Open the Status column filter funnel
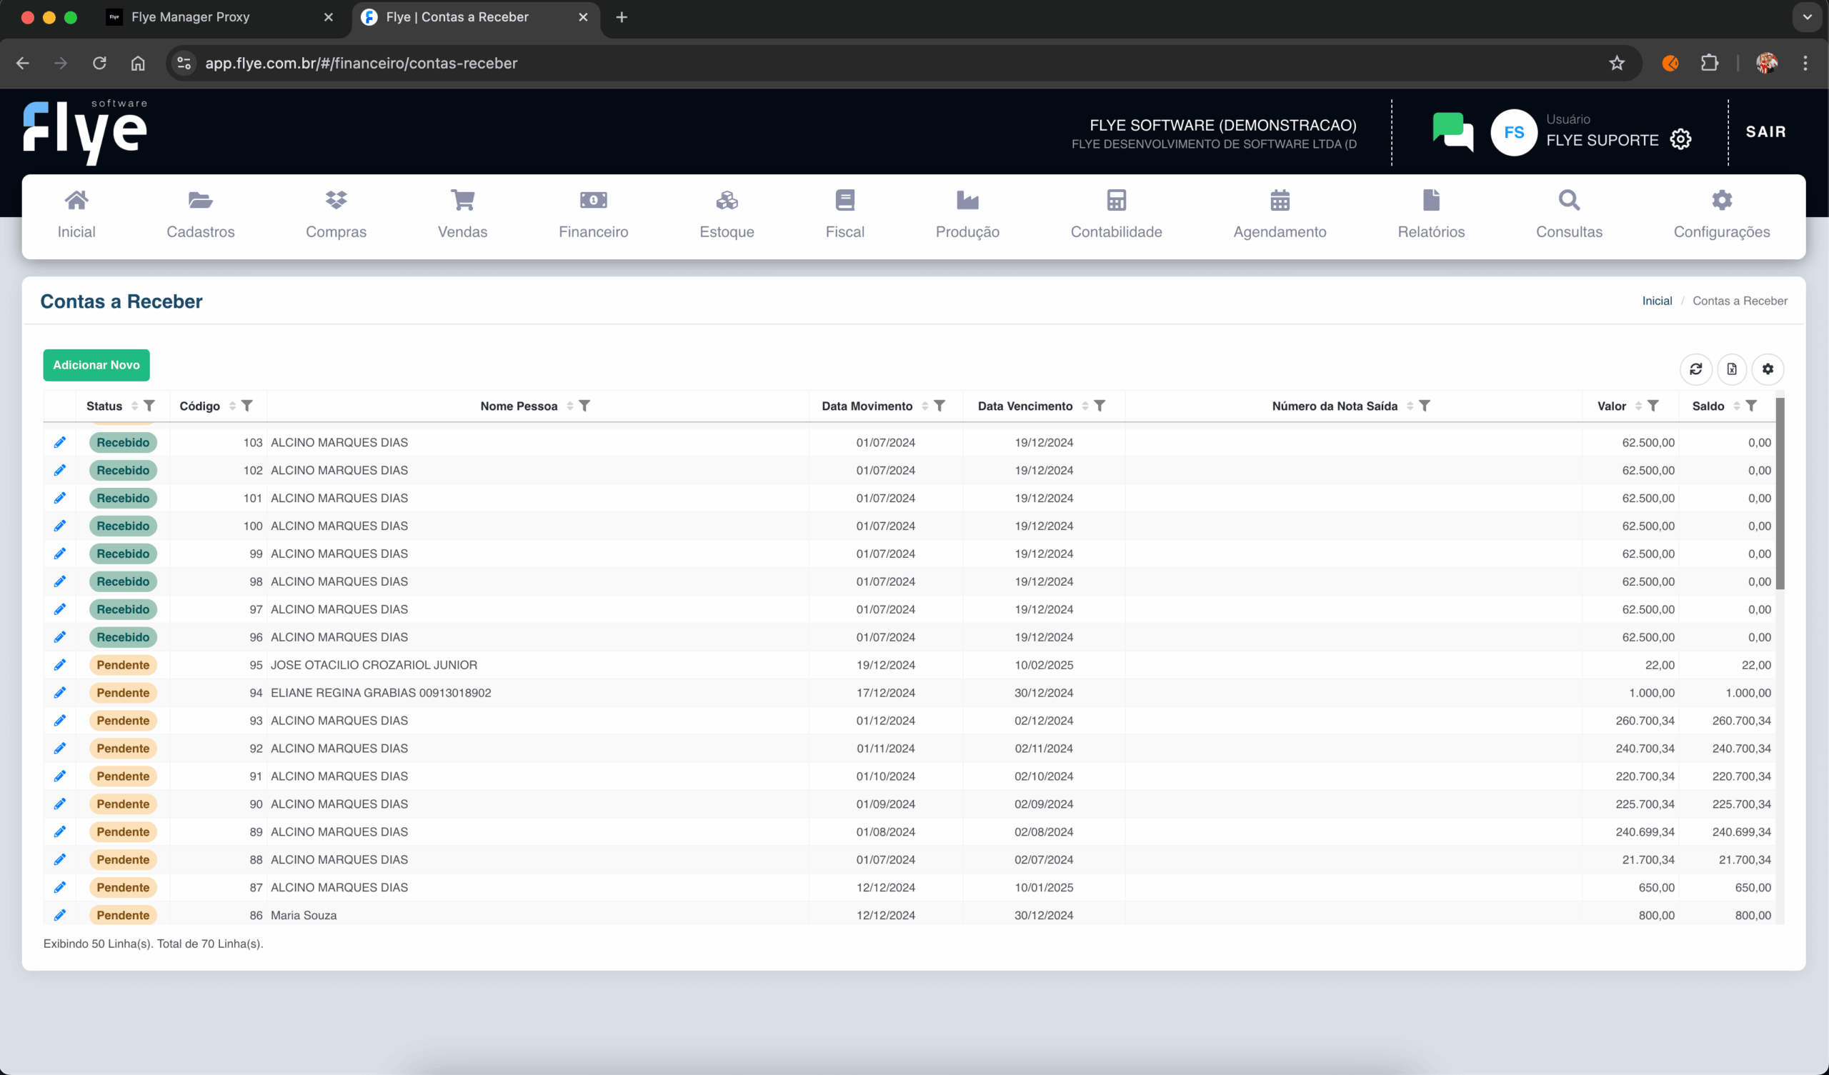Image resolution: width=1829 pixels, height=1075 pixels. tap(149, 406)
